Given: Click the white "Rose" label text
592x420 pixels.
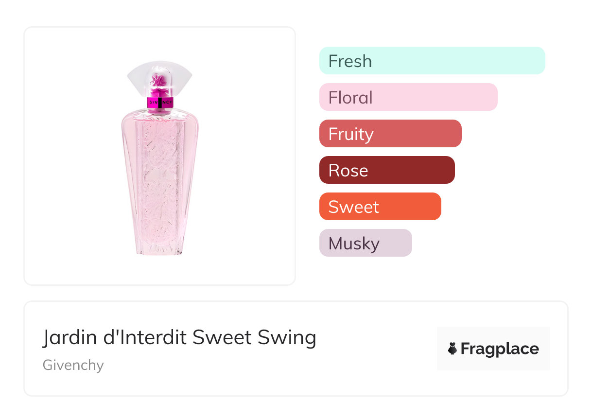Looking at the screenshot, I should point(348,171).
